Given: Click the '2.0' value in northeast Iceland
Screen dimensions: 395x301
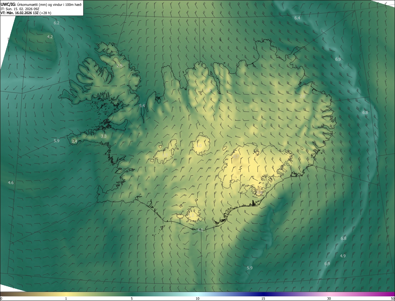Looking at the screenshot, I should click(x=302, y=96).
